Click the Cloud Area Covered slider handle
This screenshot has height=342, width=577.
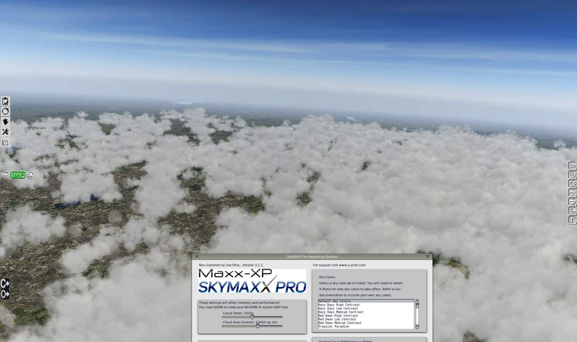coord(258,326)
